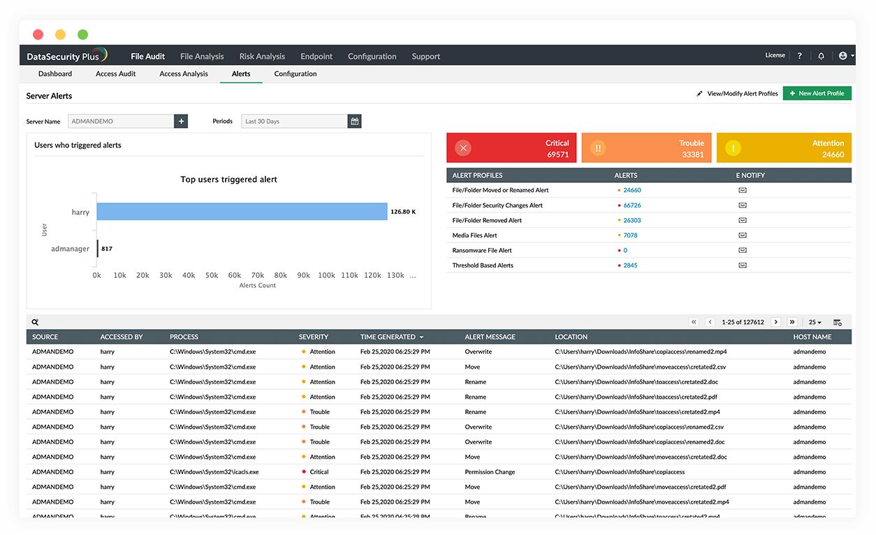Click the DataSecurity Plus logo
This screenshot has height=535, width=876.
[x=67, y=55]
